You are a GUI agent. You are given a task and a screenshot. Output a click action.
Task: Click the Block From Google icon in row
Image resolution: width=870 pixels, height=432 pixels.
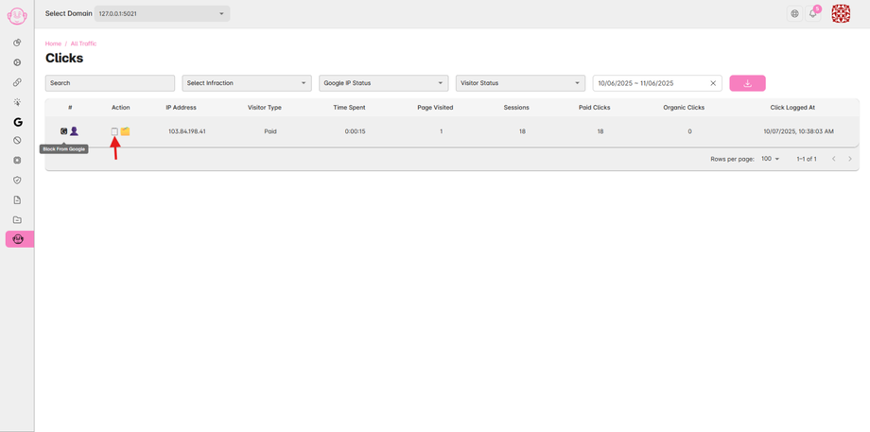coord(63,131)
